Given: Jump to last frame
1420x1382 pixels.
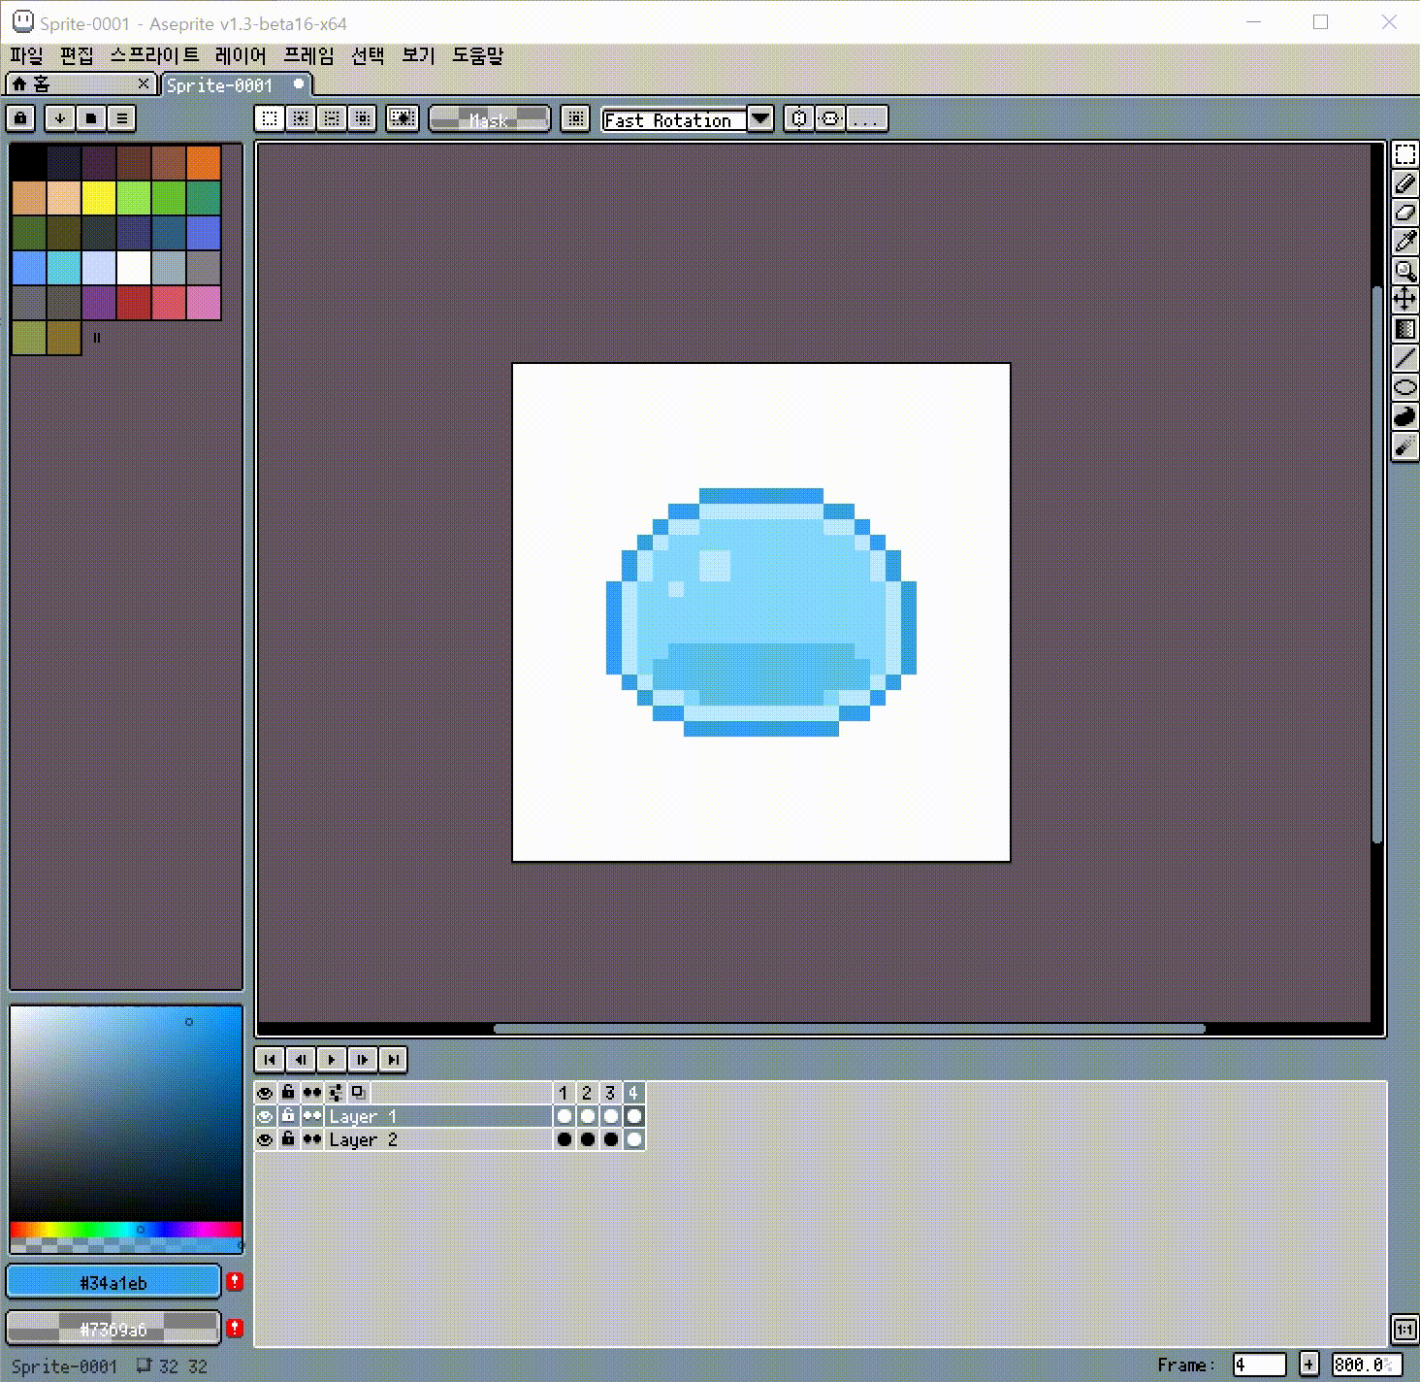Looking at the screenshot, I should point(394,1059).
